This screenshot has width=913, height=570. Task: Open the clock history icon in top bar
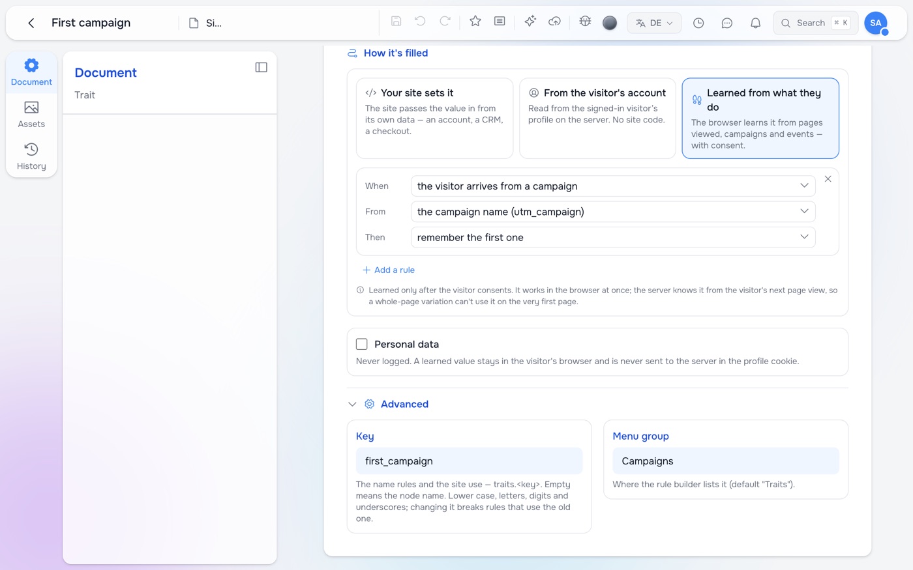tap(698, 23)
